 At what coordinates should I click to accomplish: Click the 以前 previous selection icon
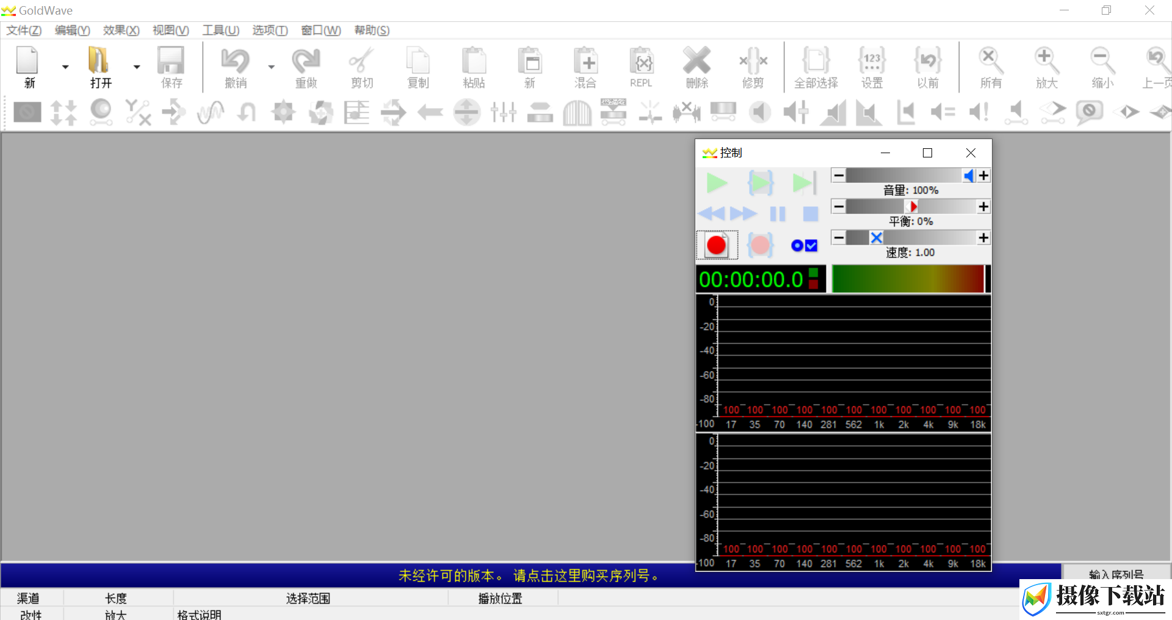[x=928, y=67]
